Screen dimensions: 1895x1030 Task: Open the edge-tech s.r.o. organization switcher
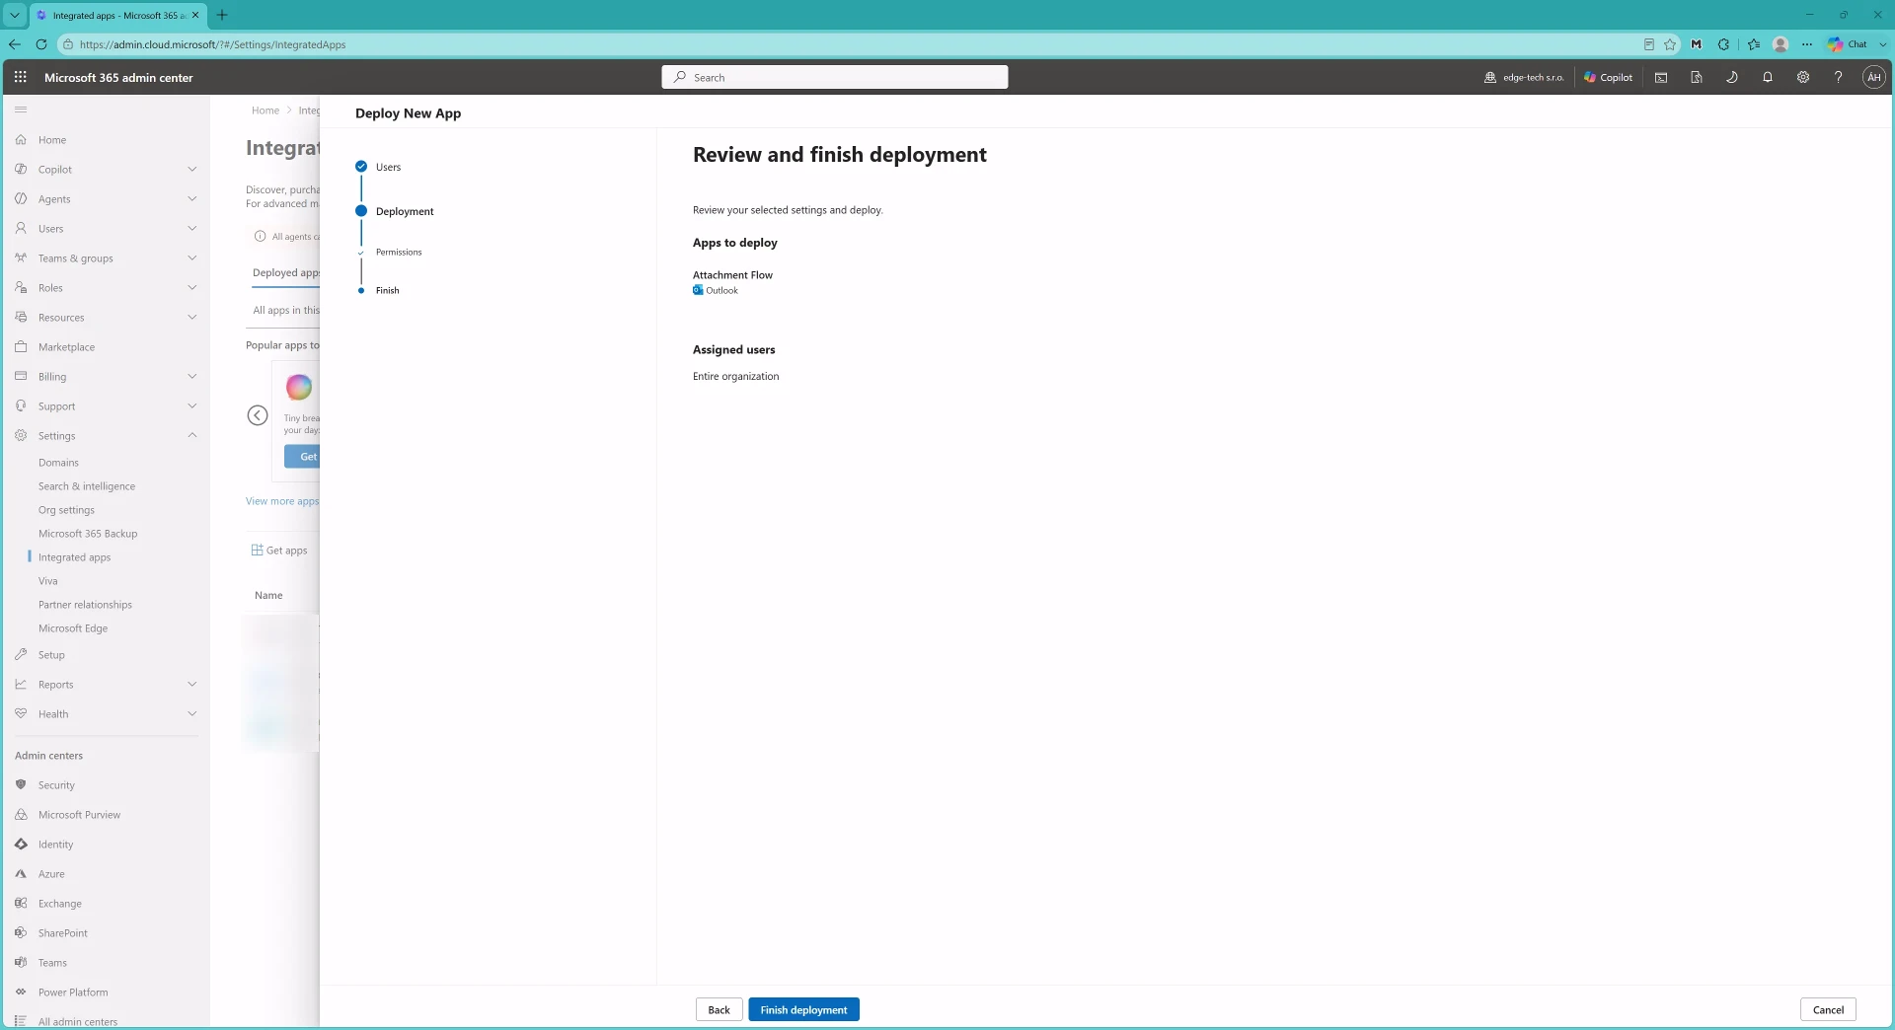point(1524,77)
